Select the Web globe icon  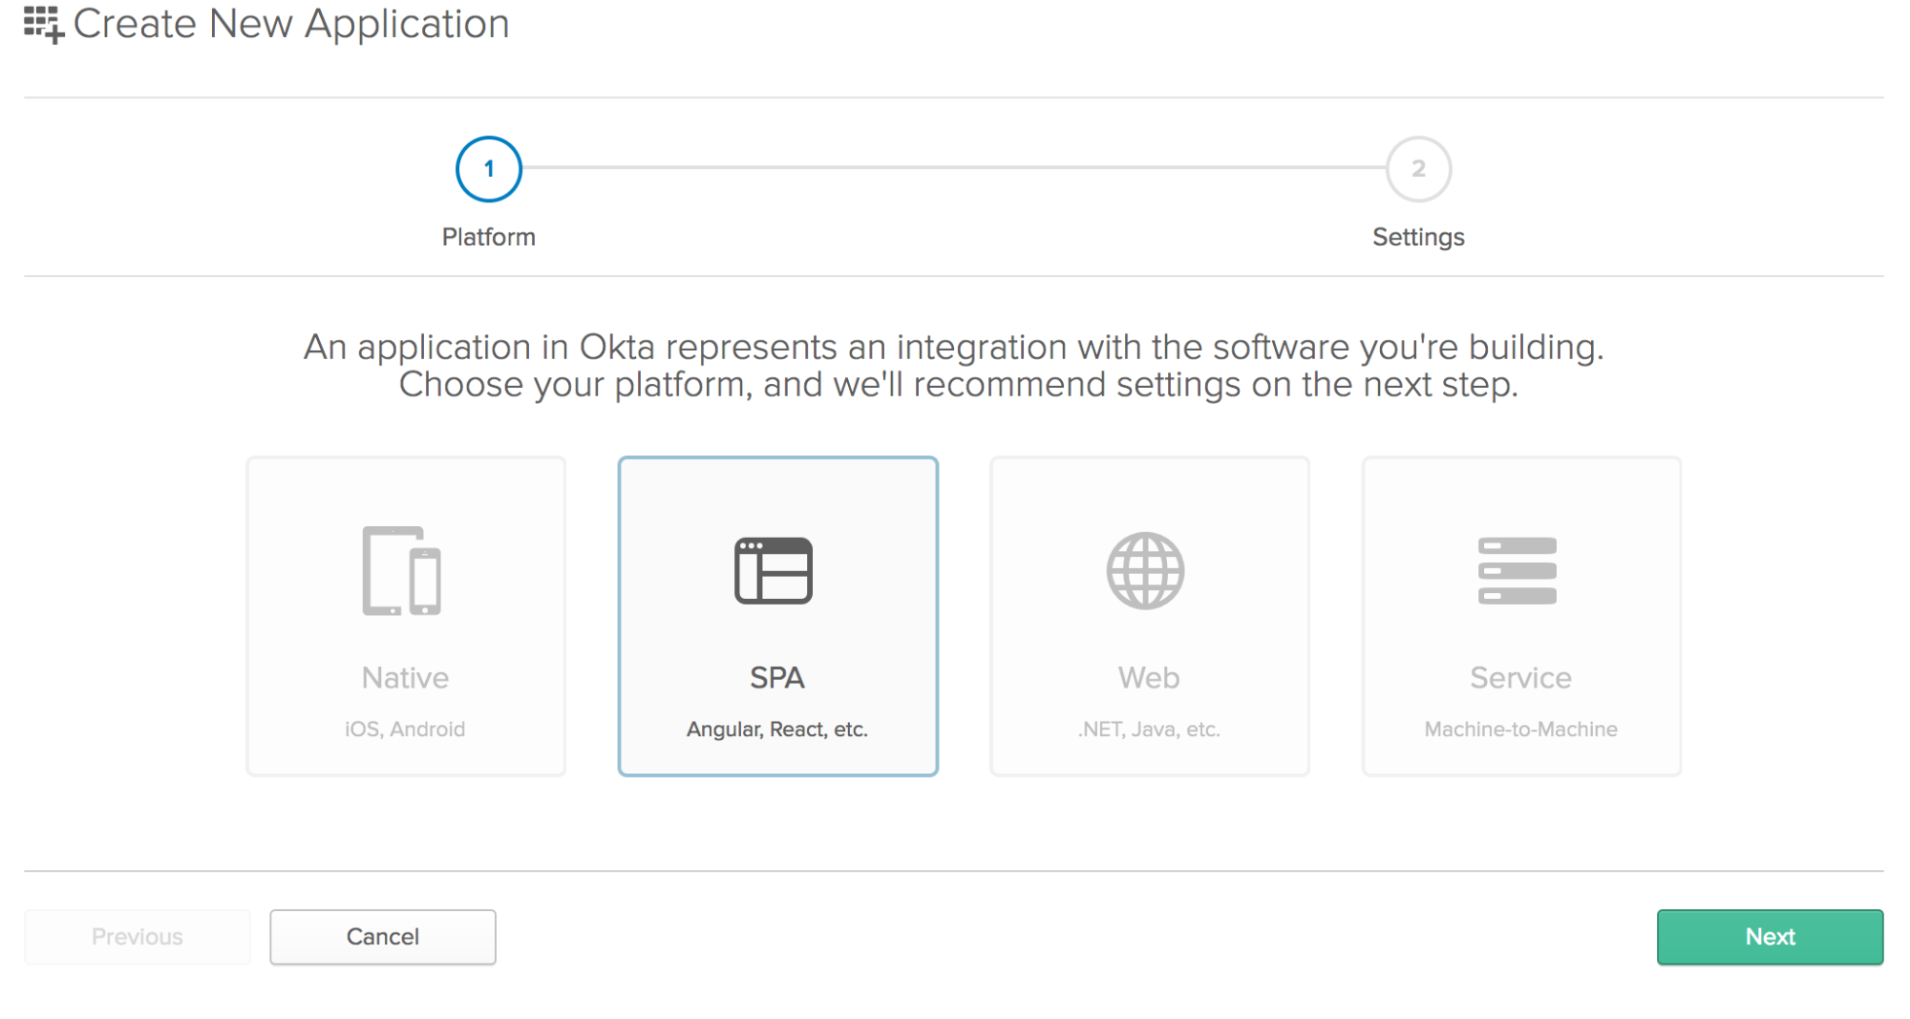point(1148,571)
